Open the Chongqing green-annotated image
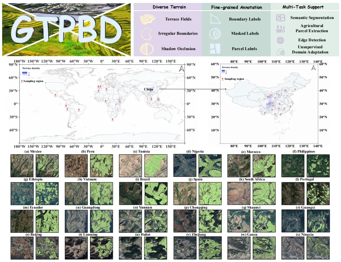Viewport: 341px width, 262px height. click(210, 221)
